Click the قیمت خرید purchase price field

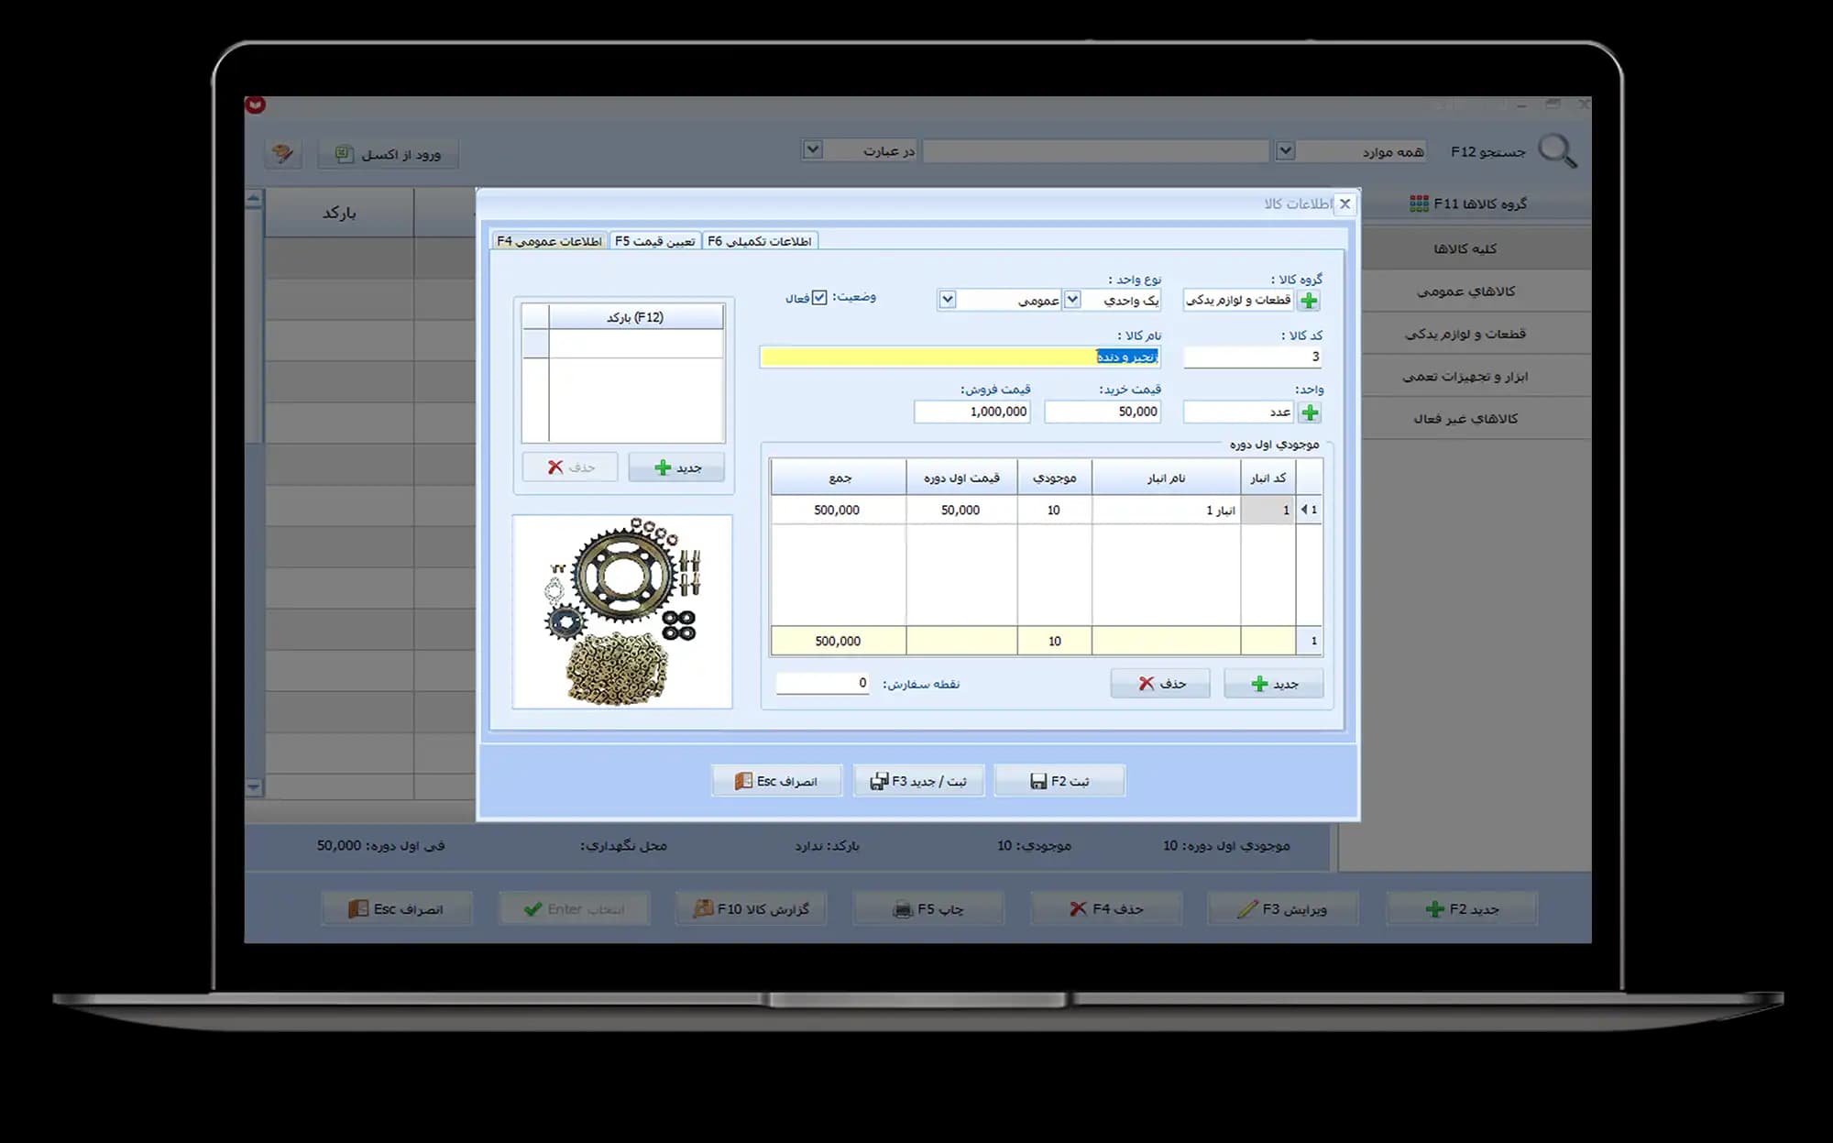click(1103, 412)
